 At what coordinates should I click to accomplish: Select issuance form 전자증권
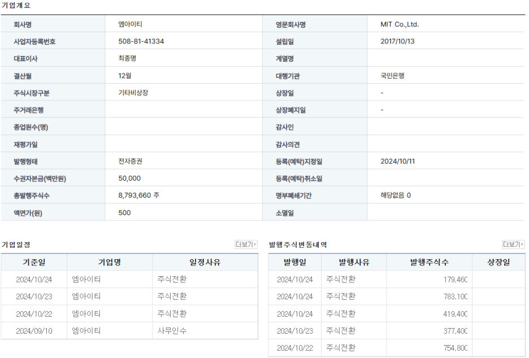(x=130, y=161)
